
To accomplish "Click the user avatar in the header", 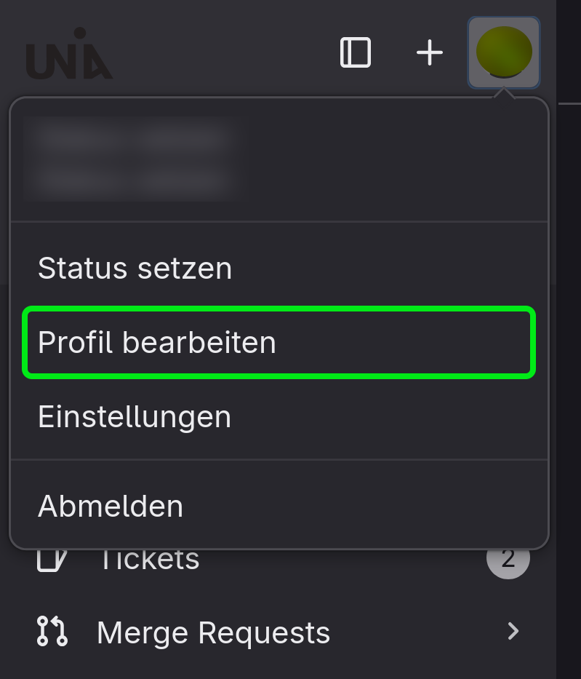I will (x=504, y=52).
